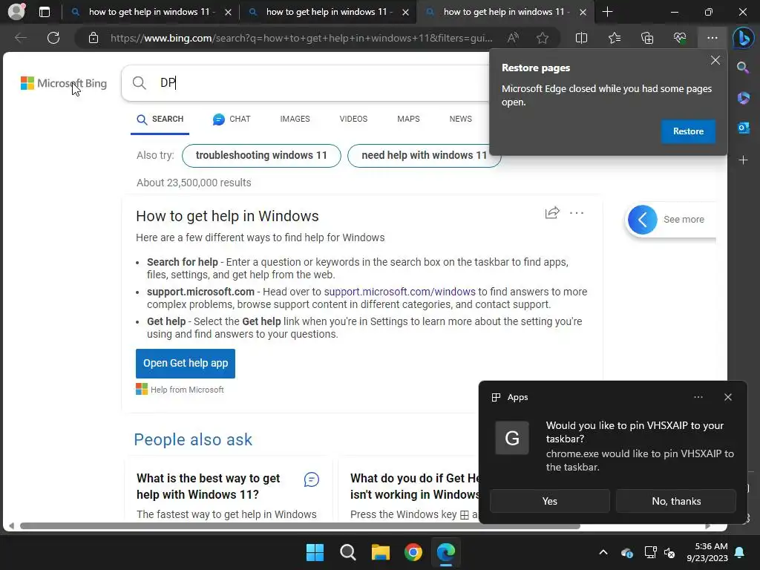Switch to the CHAT tab
The image size is (760, 570).
(232, 119)
